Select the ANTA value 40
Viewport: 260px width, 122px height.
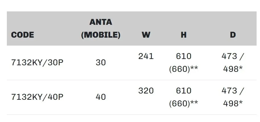101,97
